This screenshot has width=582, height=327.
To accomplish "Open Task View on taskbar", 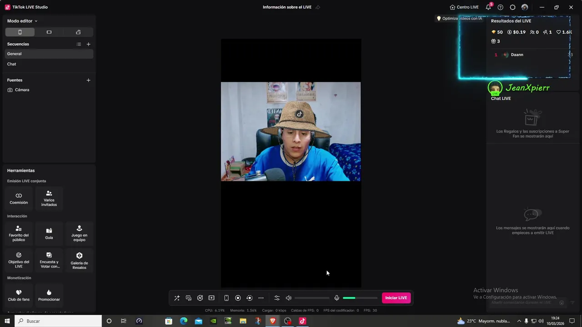I will (x=124, y=321).
